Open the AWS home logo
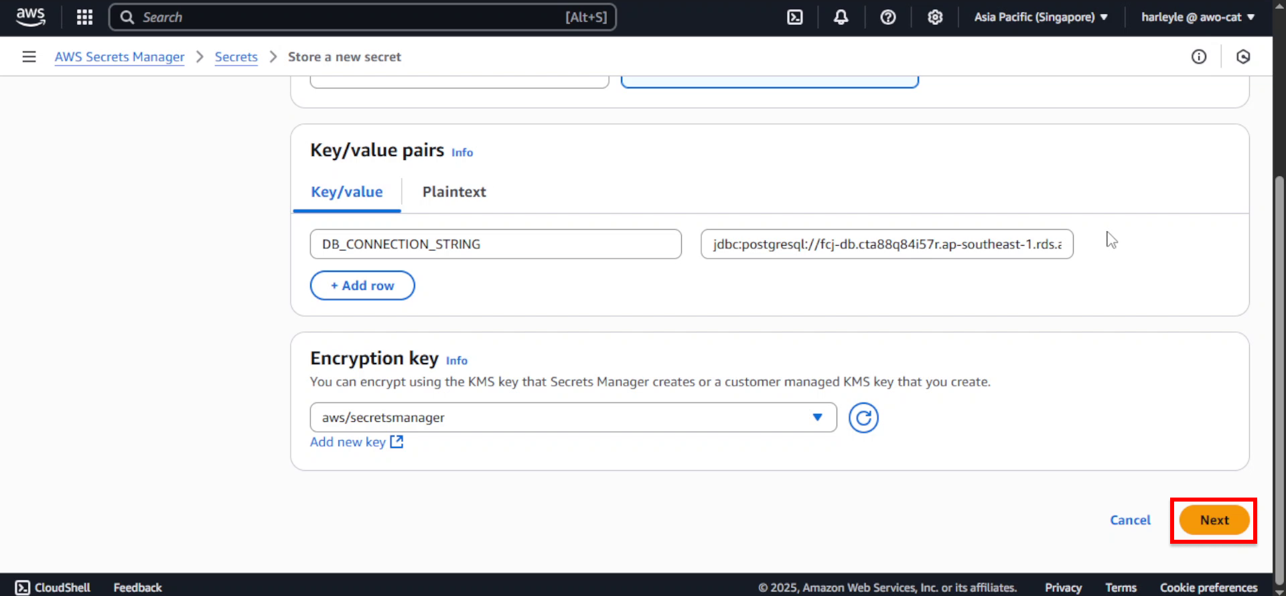The width and height of the screenshot is (1286, 596). coord(31,17)
